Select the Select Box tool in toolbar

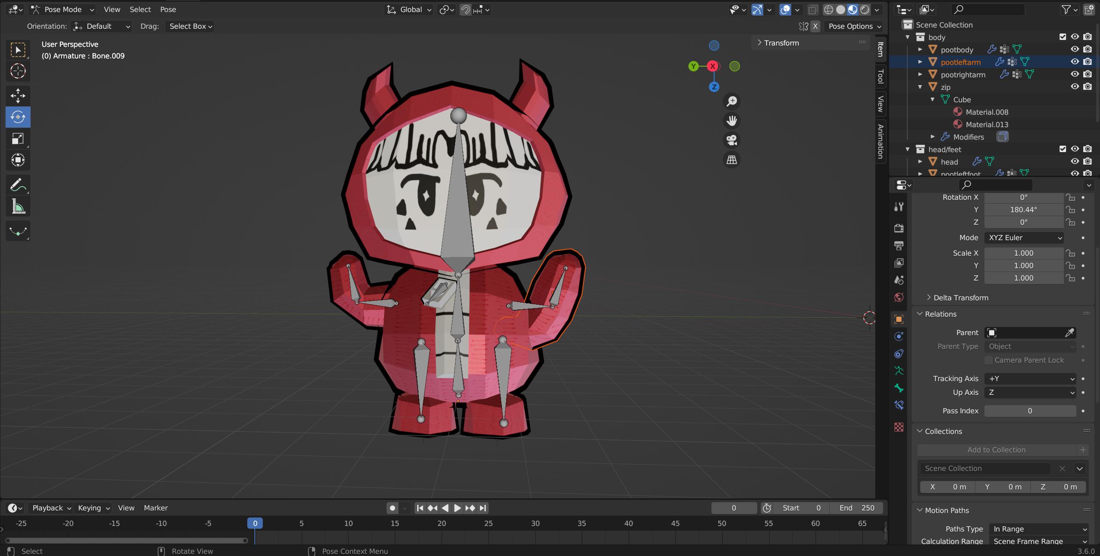(x=18, y=50)
